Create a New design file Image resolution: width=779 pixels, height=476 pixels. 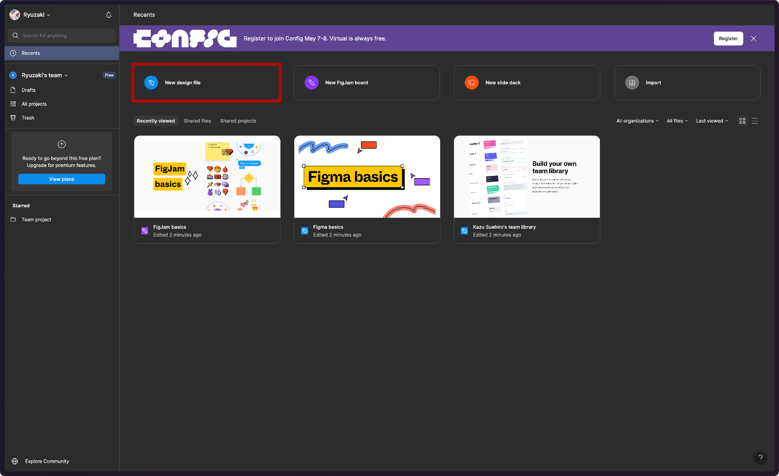pos(206,82)
